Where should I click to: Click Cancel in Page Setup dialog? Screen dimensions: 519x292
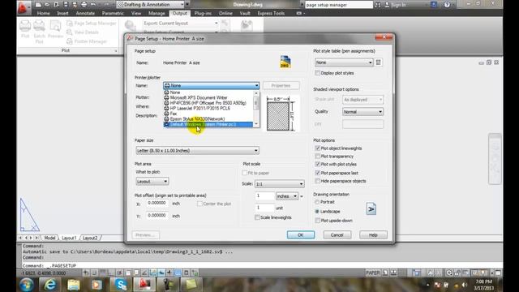337,235
